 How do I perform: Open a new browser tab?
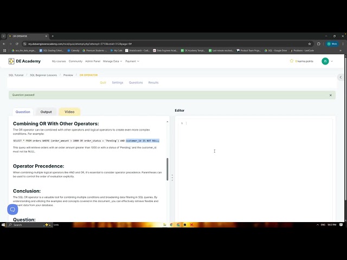pyautogui.click(x=53, y=36)
